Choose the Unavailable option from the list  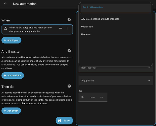pyautogui.click(x=87, y=27)
